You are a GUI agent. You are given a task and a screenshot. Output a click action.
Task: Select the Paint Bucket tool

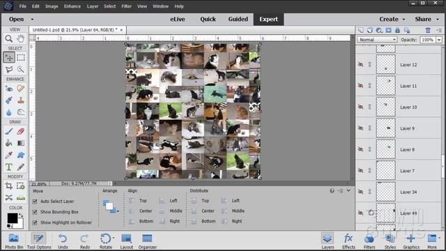[9, 143]
